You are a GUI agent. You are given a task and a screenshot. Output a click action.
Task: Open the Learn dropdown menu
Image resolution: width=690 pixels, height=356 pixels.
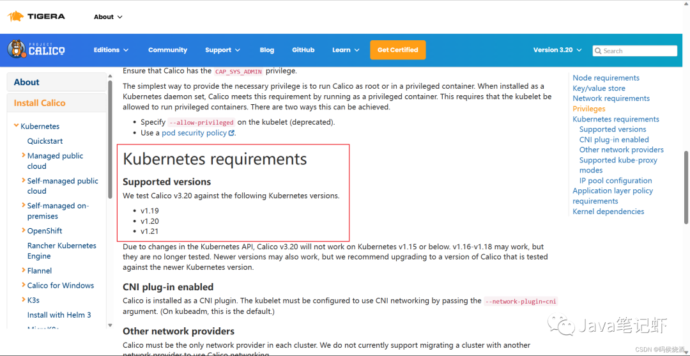click(x=346, y=50)
